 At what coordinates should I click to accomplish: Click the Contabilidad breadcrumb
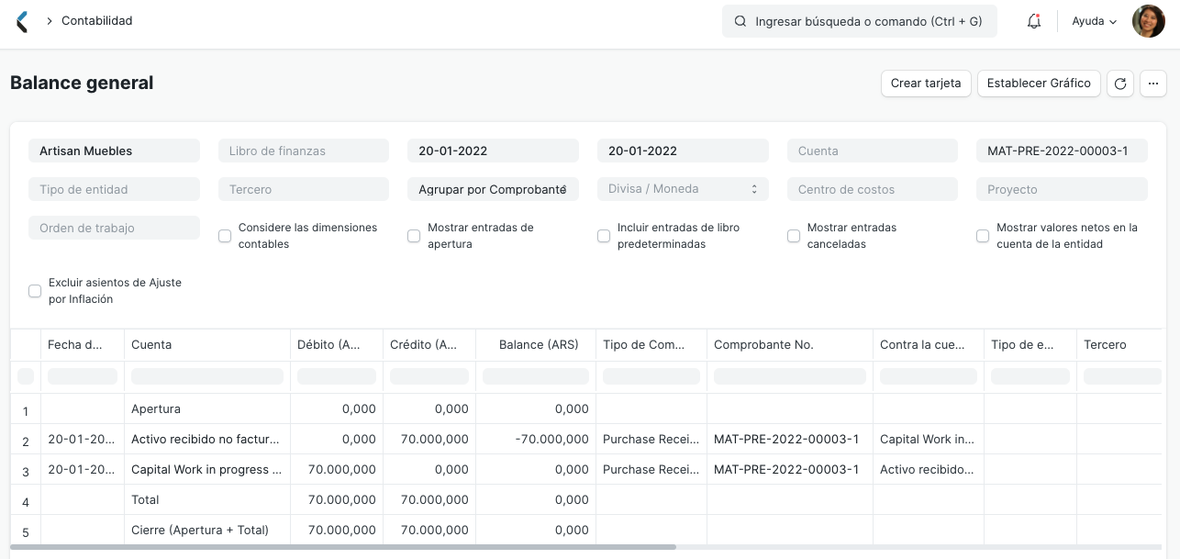[x=97, y=20]
